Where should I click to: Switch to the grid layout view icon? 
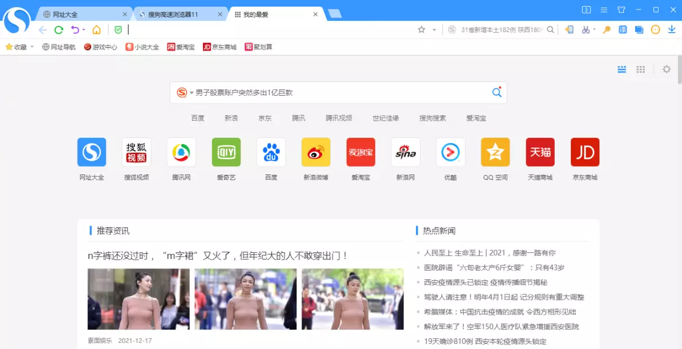[x=641, y=69]
